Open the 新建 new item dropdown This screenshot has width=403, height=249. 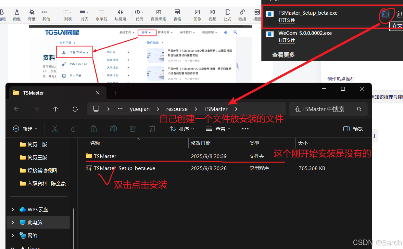point(25,129)
